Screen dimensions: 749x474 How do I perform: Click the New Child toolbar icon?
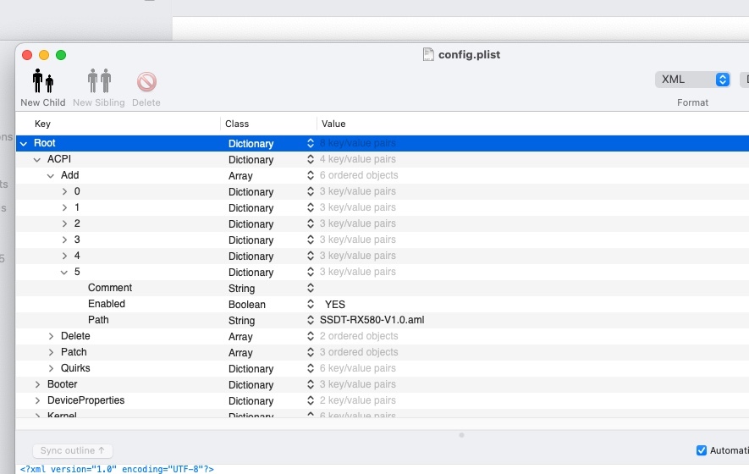tap(42, 80)
